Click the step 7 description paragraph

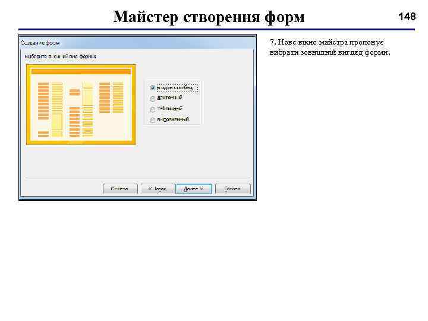330,47
